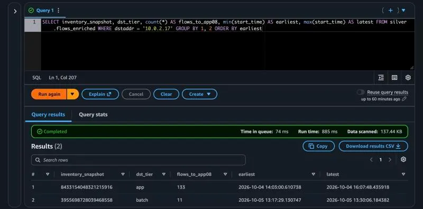Click the Reuse query results link
Image resolution: width=423 pixels, height=209 pixels.
point(388,93)
